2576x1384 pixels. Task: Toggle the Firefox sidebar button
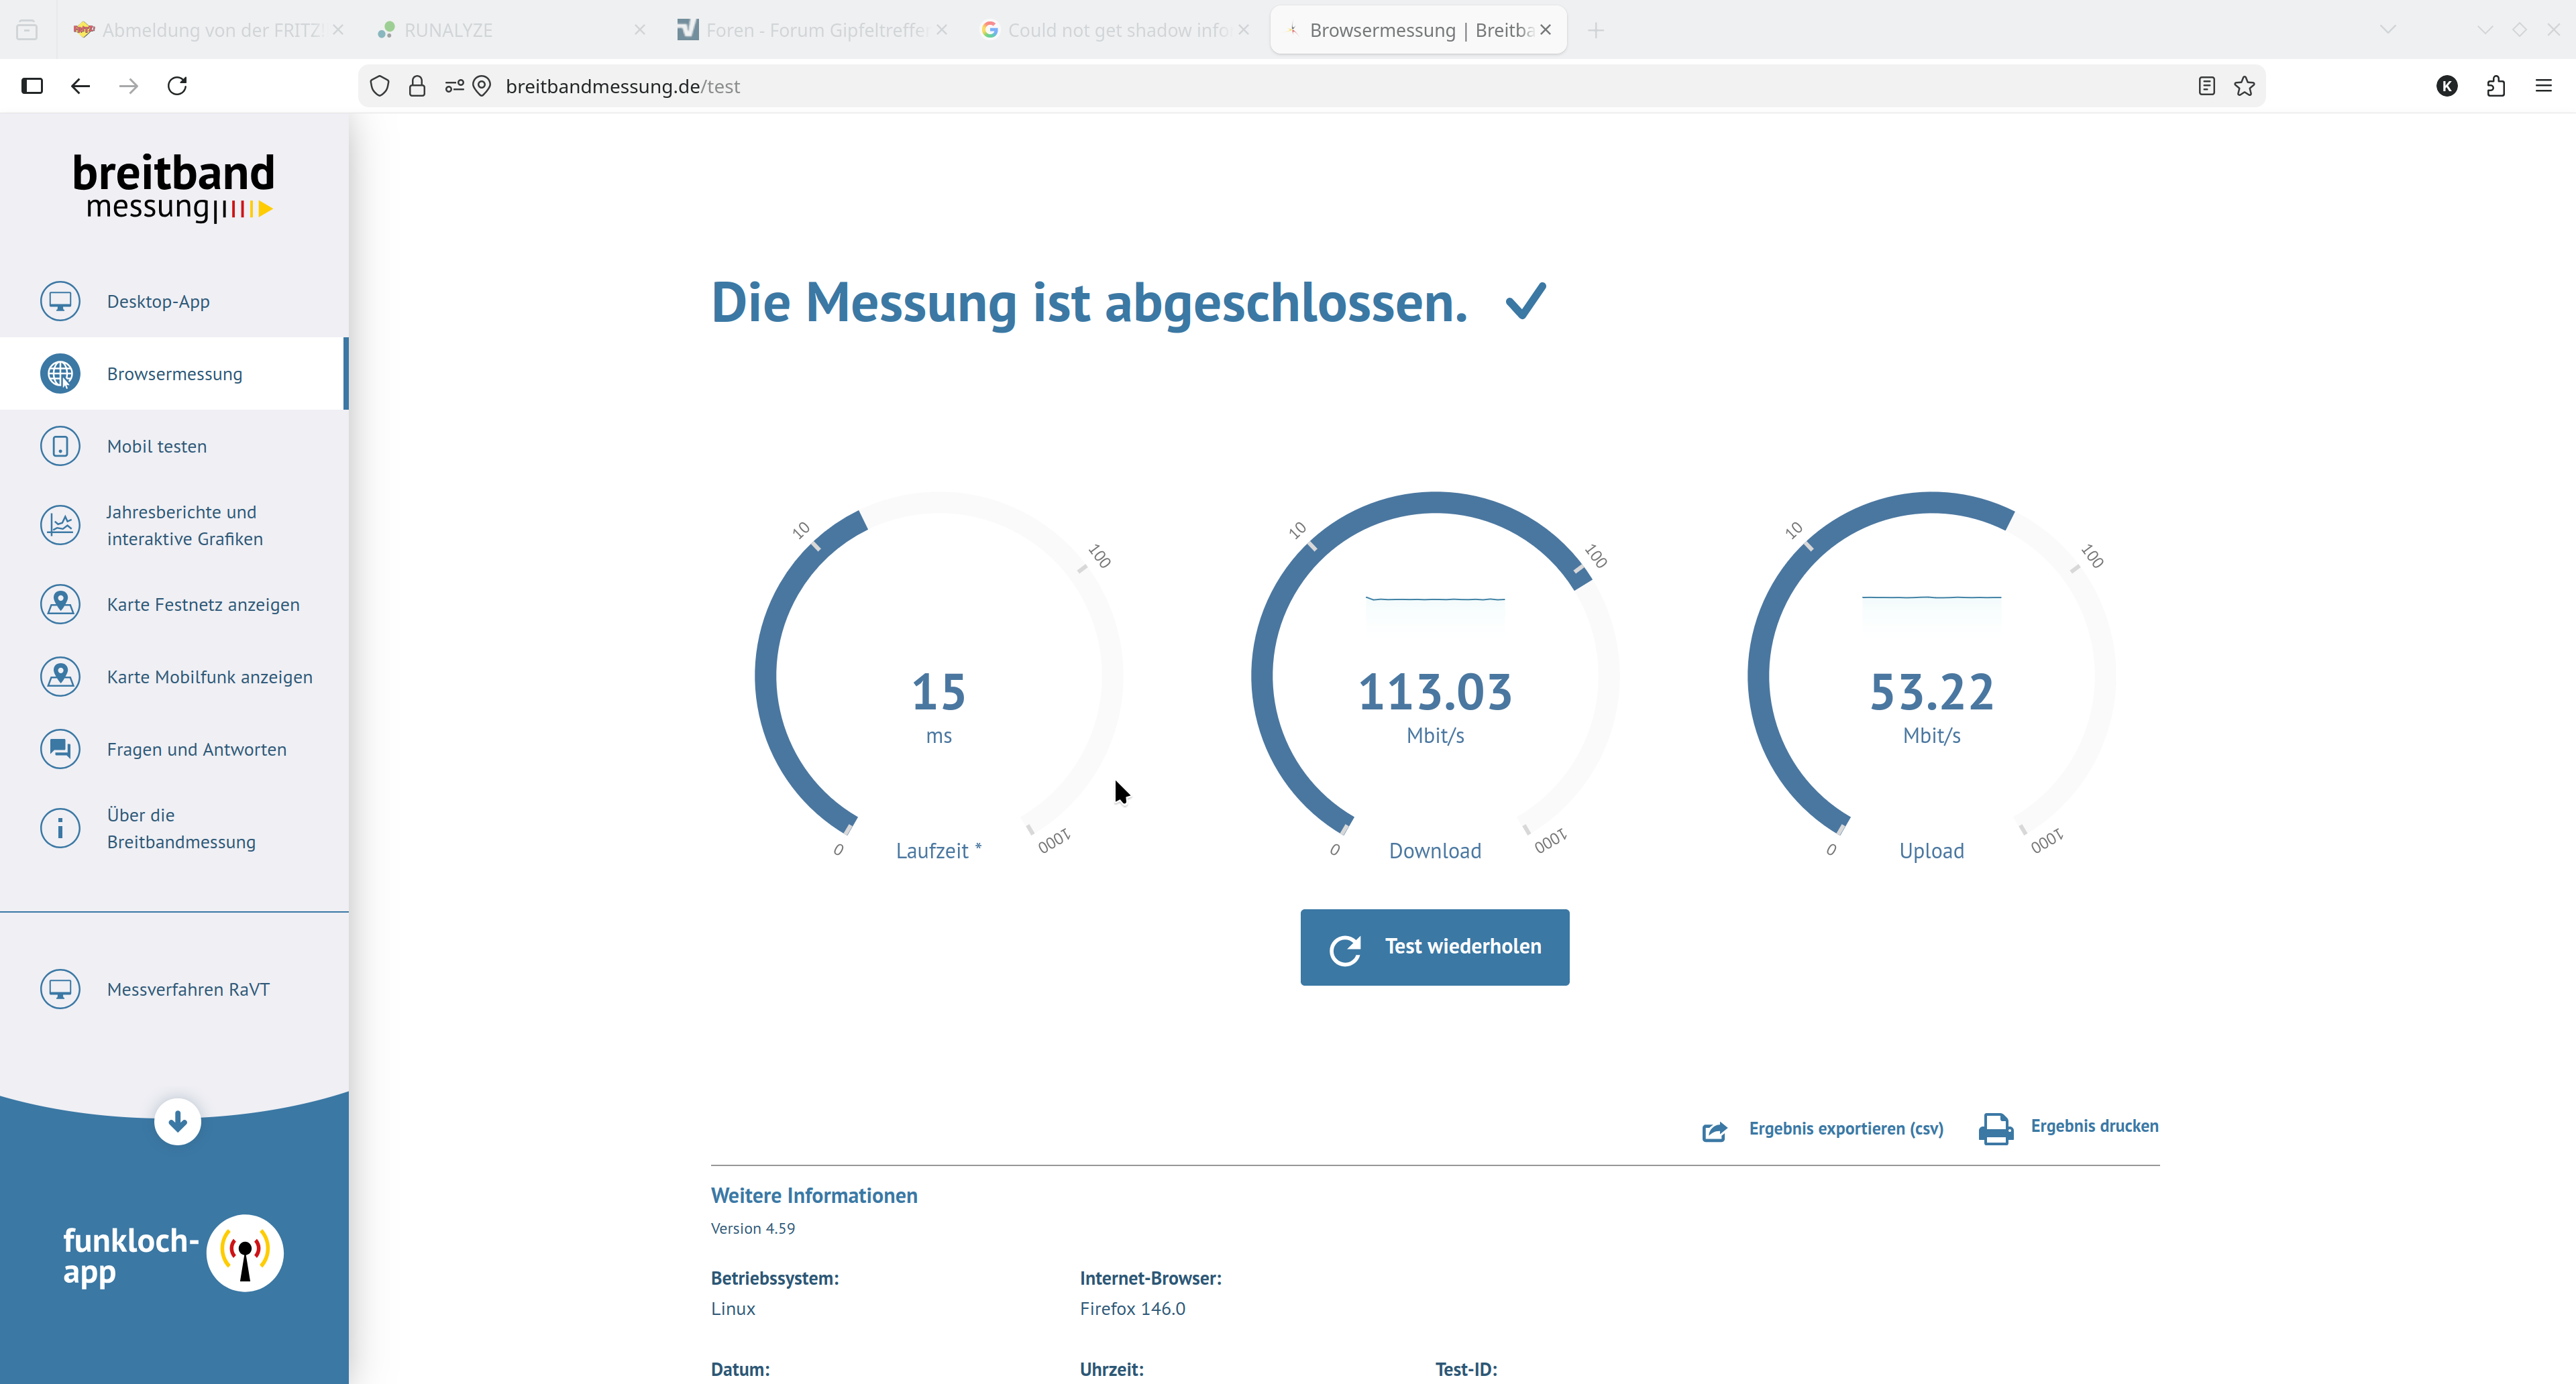click(32, 86)
